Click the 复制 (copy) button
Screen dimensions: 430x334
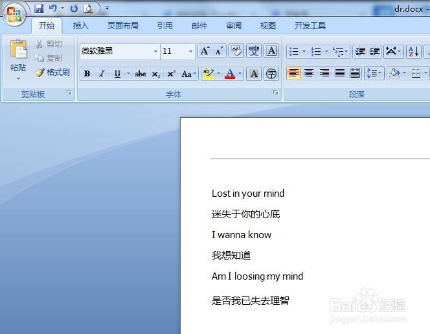tap(49, 58)
